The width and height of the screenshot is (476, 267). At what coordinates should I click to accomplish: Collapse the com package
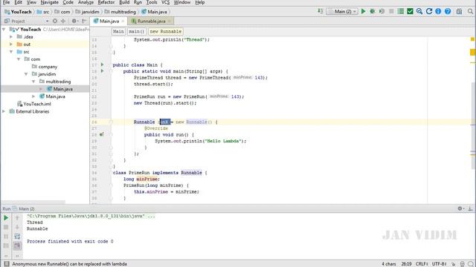pos(19,59)
